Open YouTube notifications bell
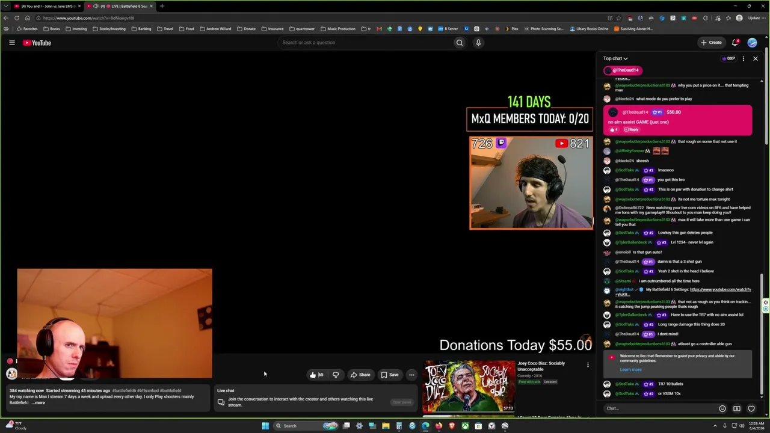 click(x=735, y=43)
